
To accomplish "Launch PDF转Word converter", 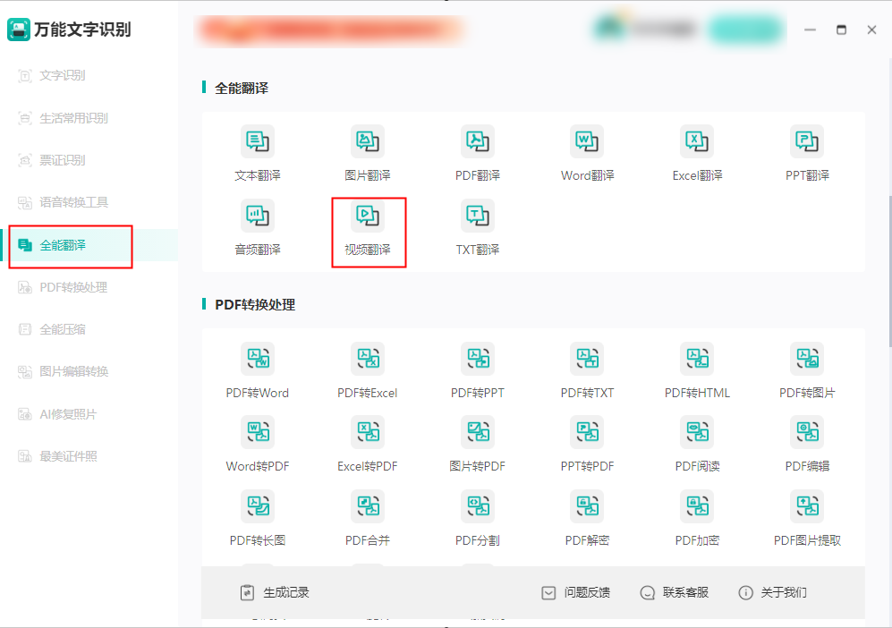I will click(x=258, y=370).
